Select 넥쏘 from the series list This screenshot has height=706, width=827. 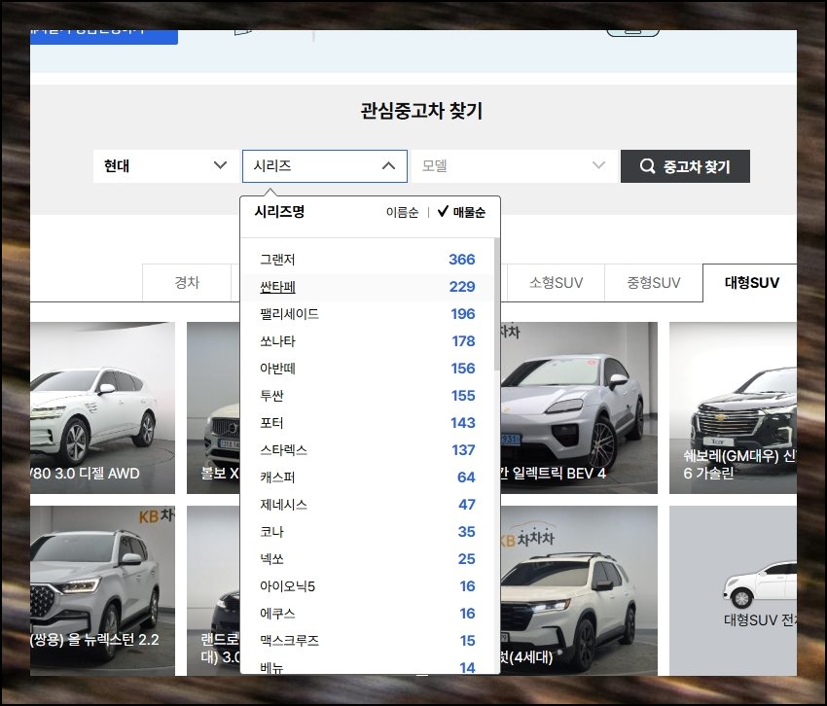pos(367,559)
